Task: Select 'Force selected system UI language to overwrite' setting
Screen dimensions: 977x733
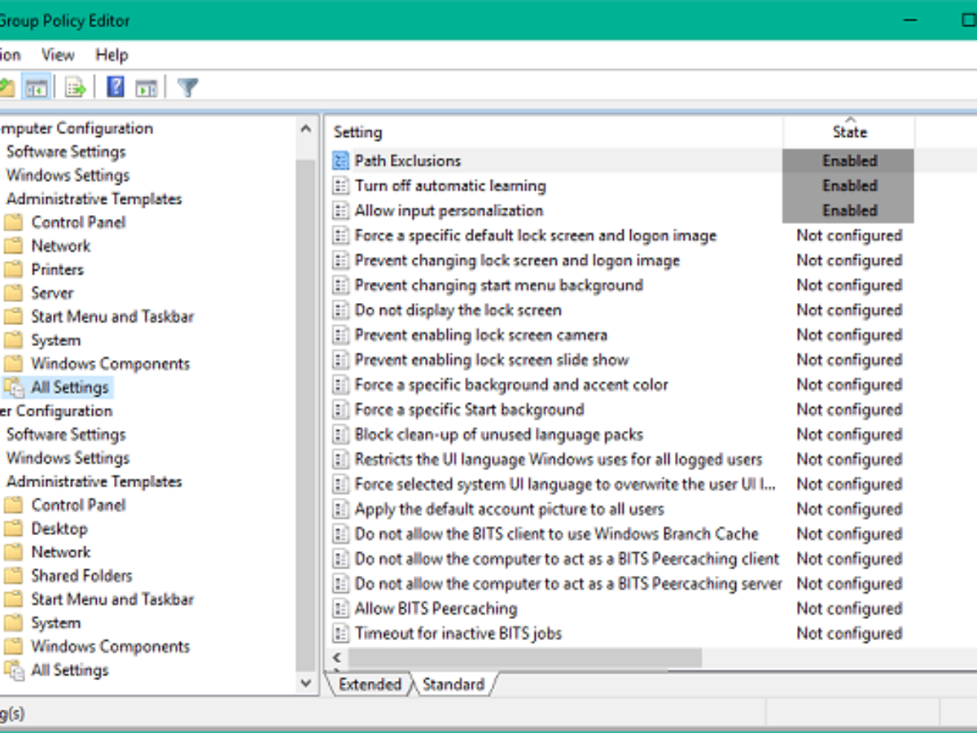Action: click(x=565, y=485)
